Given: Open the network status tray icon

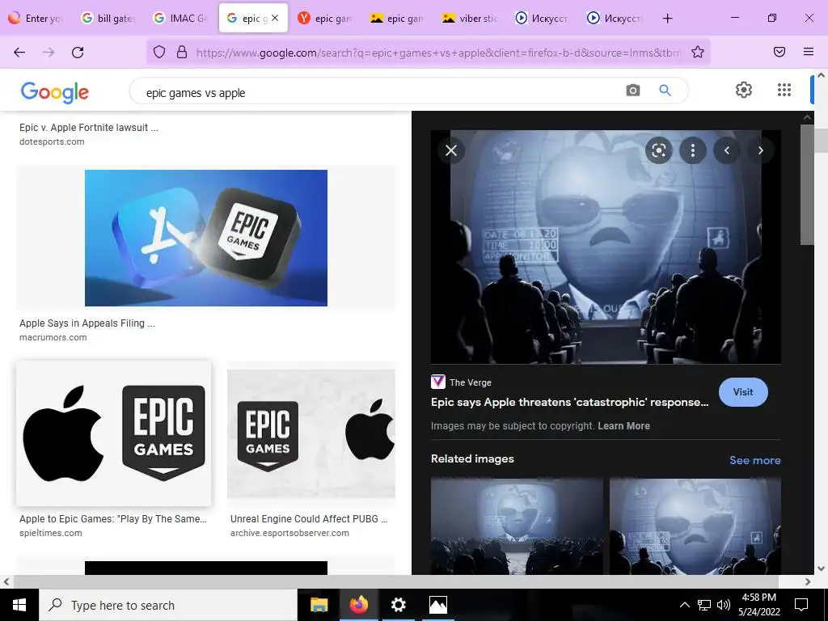Looking at the screenshot, I should pyautogui.click(x=704, y=605).
